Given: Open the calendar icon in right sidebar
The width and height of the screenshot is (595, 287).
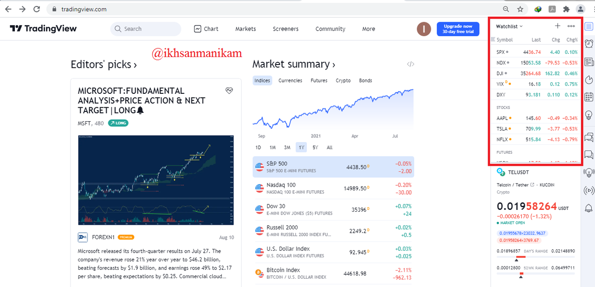Looking at the screenshot, I should point(588,97).
